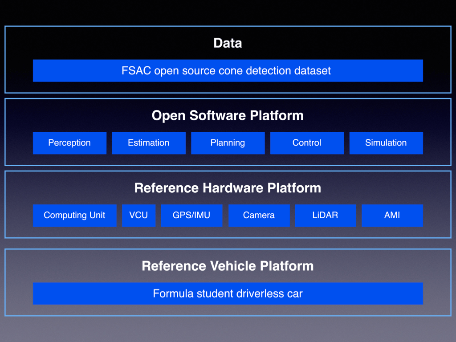Click the Computing Unit hardware block
The image size is (456, 342).
click(x=74, y=216)
